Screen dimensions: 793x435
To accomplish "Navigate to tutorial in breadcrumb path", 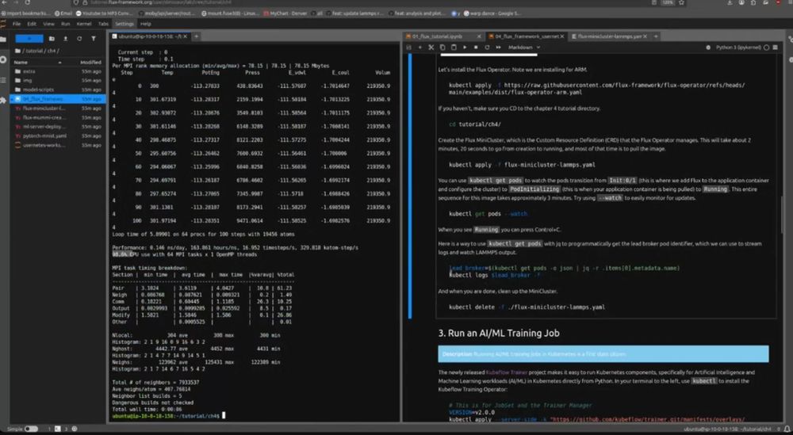I will click(x=33, y=51).
